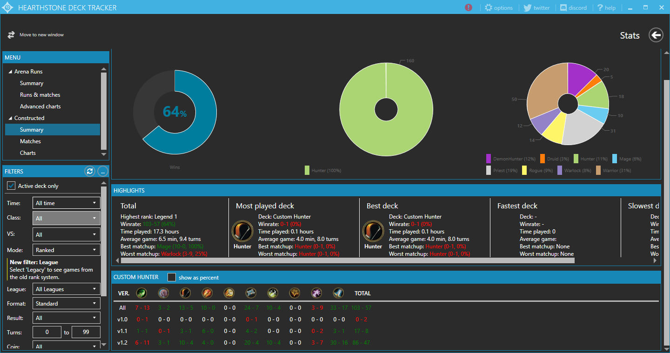Click the Menu panel scroll down arrow
The image size is (670, 353).
point(104,154)
